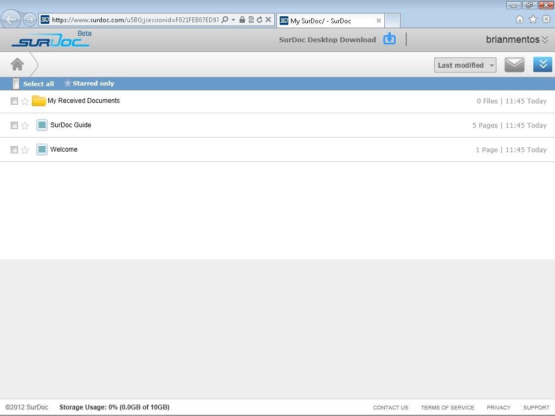Click the '0 Files | 11:45 Today' text
The width and height of the screenshot is (555, 416).
512,101
